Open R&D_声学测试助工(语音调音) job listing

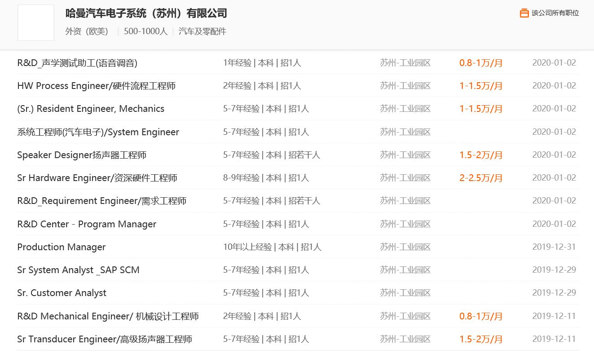point(77,63)
